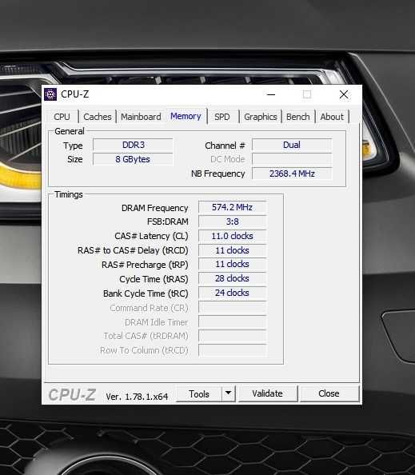
Task: Select the Memory tab
Action: (186, 116)
